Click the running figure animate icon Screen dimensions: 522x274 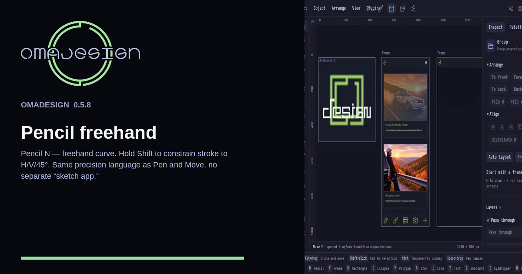(413, 8)
